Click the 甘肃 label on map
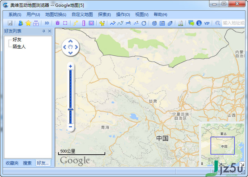The width and height of the screenshot is (248, 177). (x=153, y=101)
